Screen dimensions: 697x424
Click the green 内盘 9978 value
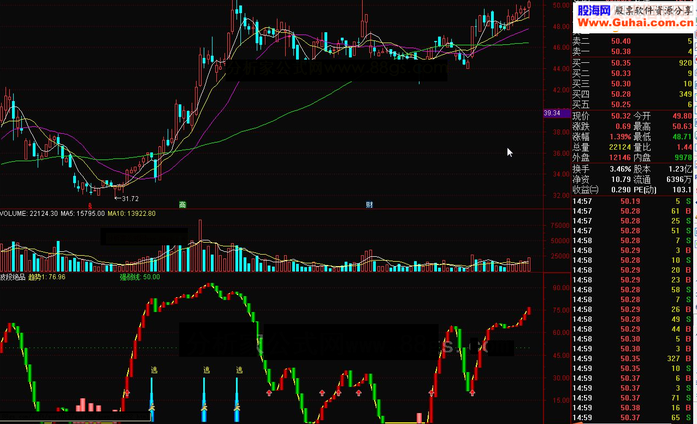(684, 157)
